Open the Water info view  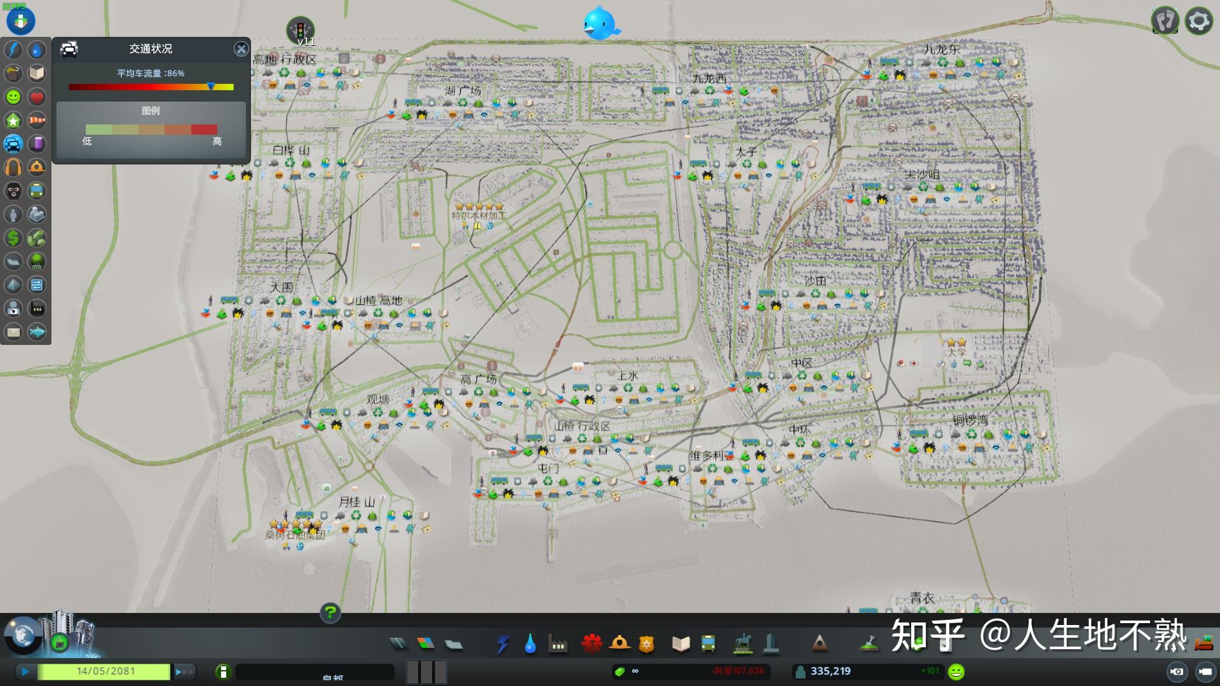(37, 50)
